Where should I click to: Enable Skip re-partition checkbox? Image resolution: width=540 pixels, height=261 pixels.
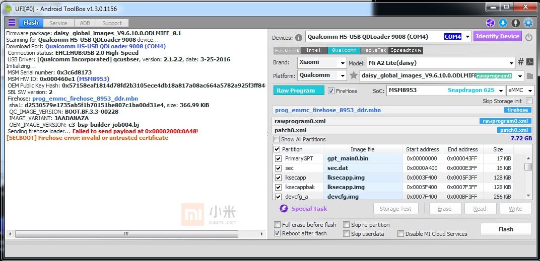347,225
